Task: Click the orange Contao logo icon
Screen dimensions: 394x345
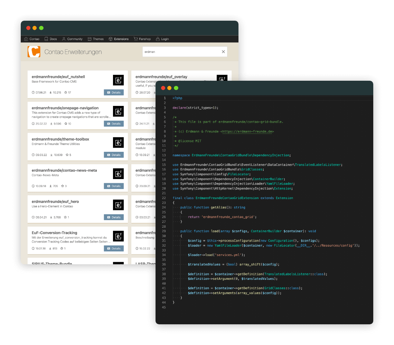Action: (x=34, y=52)
